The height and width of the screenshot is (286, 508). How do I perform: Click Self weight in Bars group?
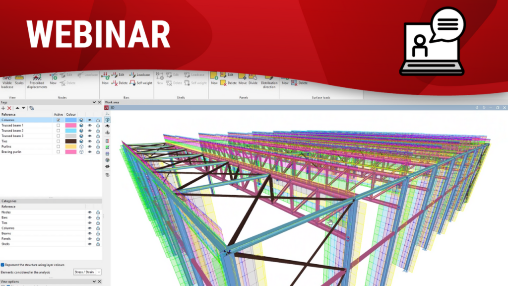point(141,83)
